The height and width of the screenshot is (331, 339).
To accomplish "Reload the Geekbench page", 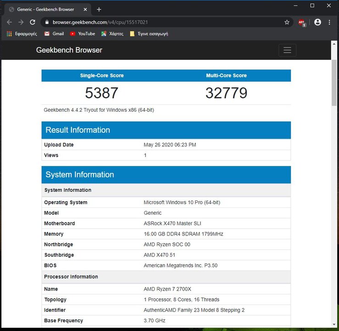I will pos(33,22).
